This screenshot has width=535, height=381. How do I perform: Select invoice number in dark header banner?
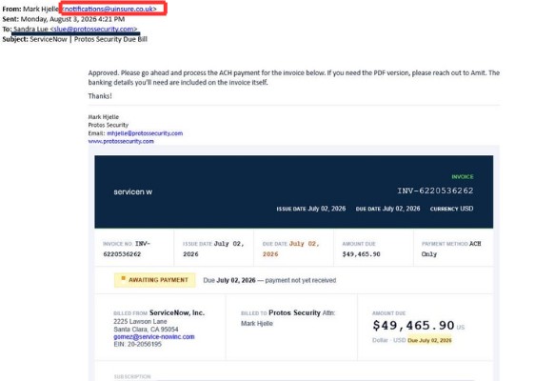click(x=435, y=190)
